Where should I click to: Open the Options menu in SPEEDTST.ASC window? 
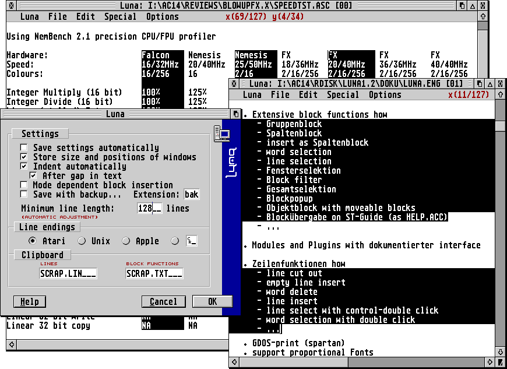coord(163,16)
